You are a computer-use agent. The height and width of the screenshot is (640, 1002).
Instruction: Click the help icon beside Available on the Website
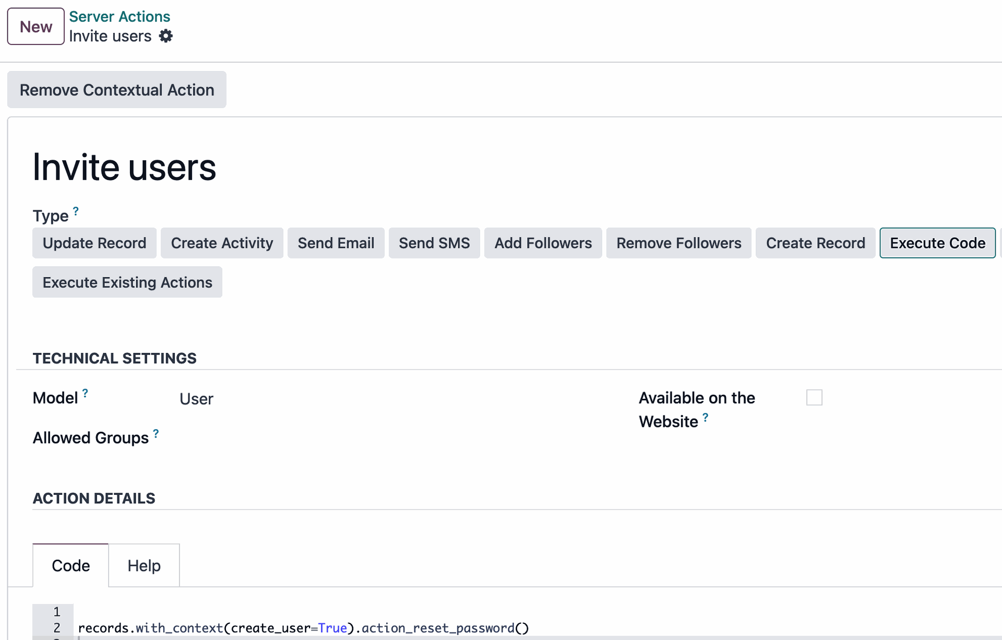tap(705, 417)
